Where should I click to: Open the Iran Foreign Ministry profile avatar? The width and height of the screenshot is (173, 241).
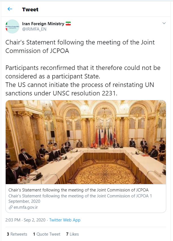click(12, 26)
